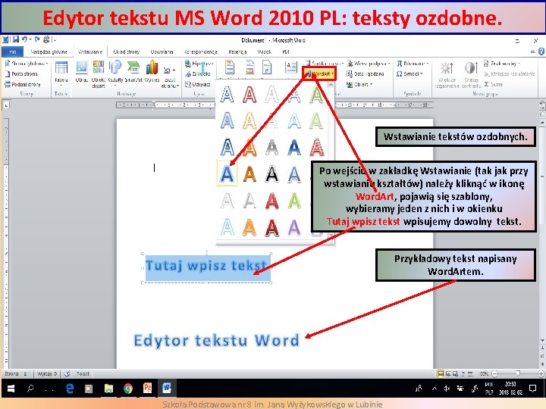The height and width of the screenshot is (409, 546).
Task: Open the Tabela table insert button
Action: 61,74
